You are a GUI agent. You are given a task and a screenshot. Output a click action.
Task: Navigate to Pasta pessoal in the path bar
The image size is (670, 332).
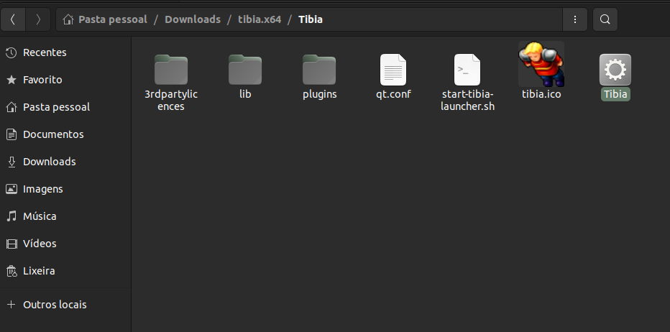pyautogui.click(x=112, y=19)
